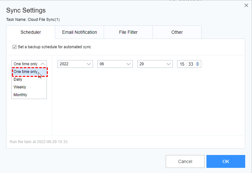The image size is (252, 173).
Task: Select One time only from the list
Action: [29, 72]
